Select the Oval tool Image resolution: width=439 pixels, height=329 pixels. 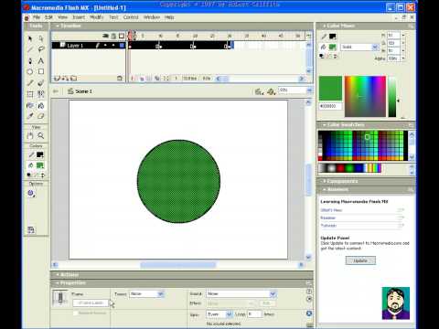[30, 72]
